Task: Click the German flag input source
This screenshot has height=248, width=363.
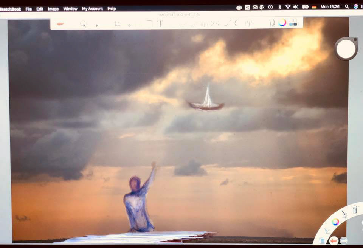Action: [x=314, y=7]
